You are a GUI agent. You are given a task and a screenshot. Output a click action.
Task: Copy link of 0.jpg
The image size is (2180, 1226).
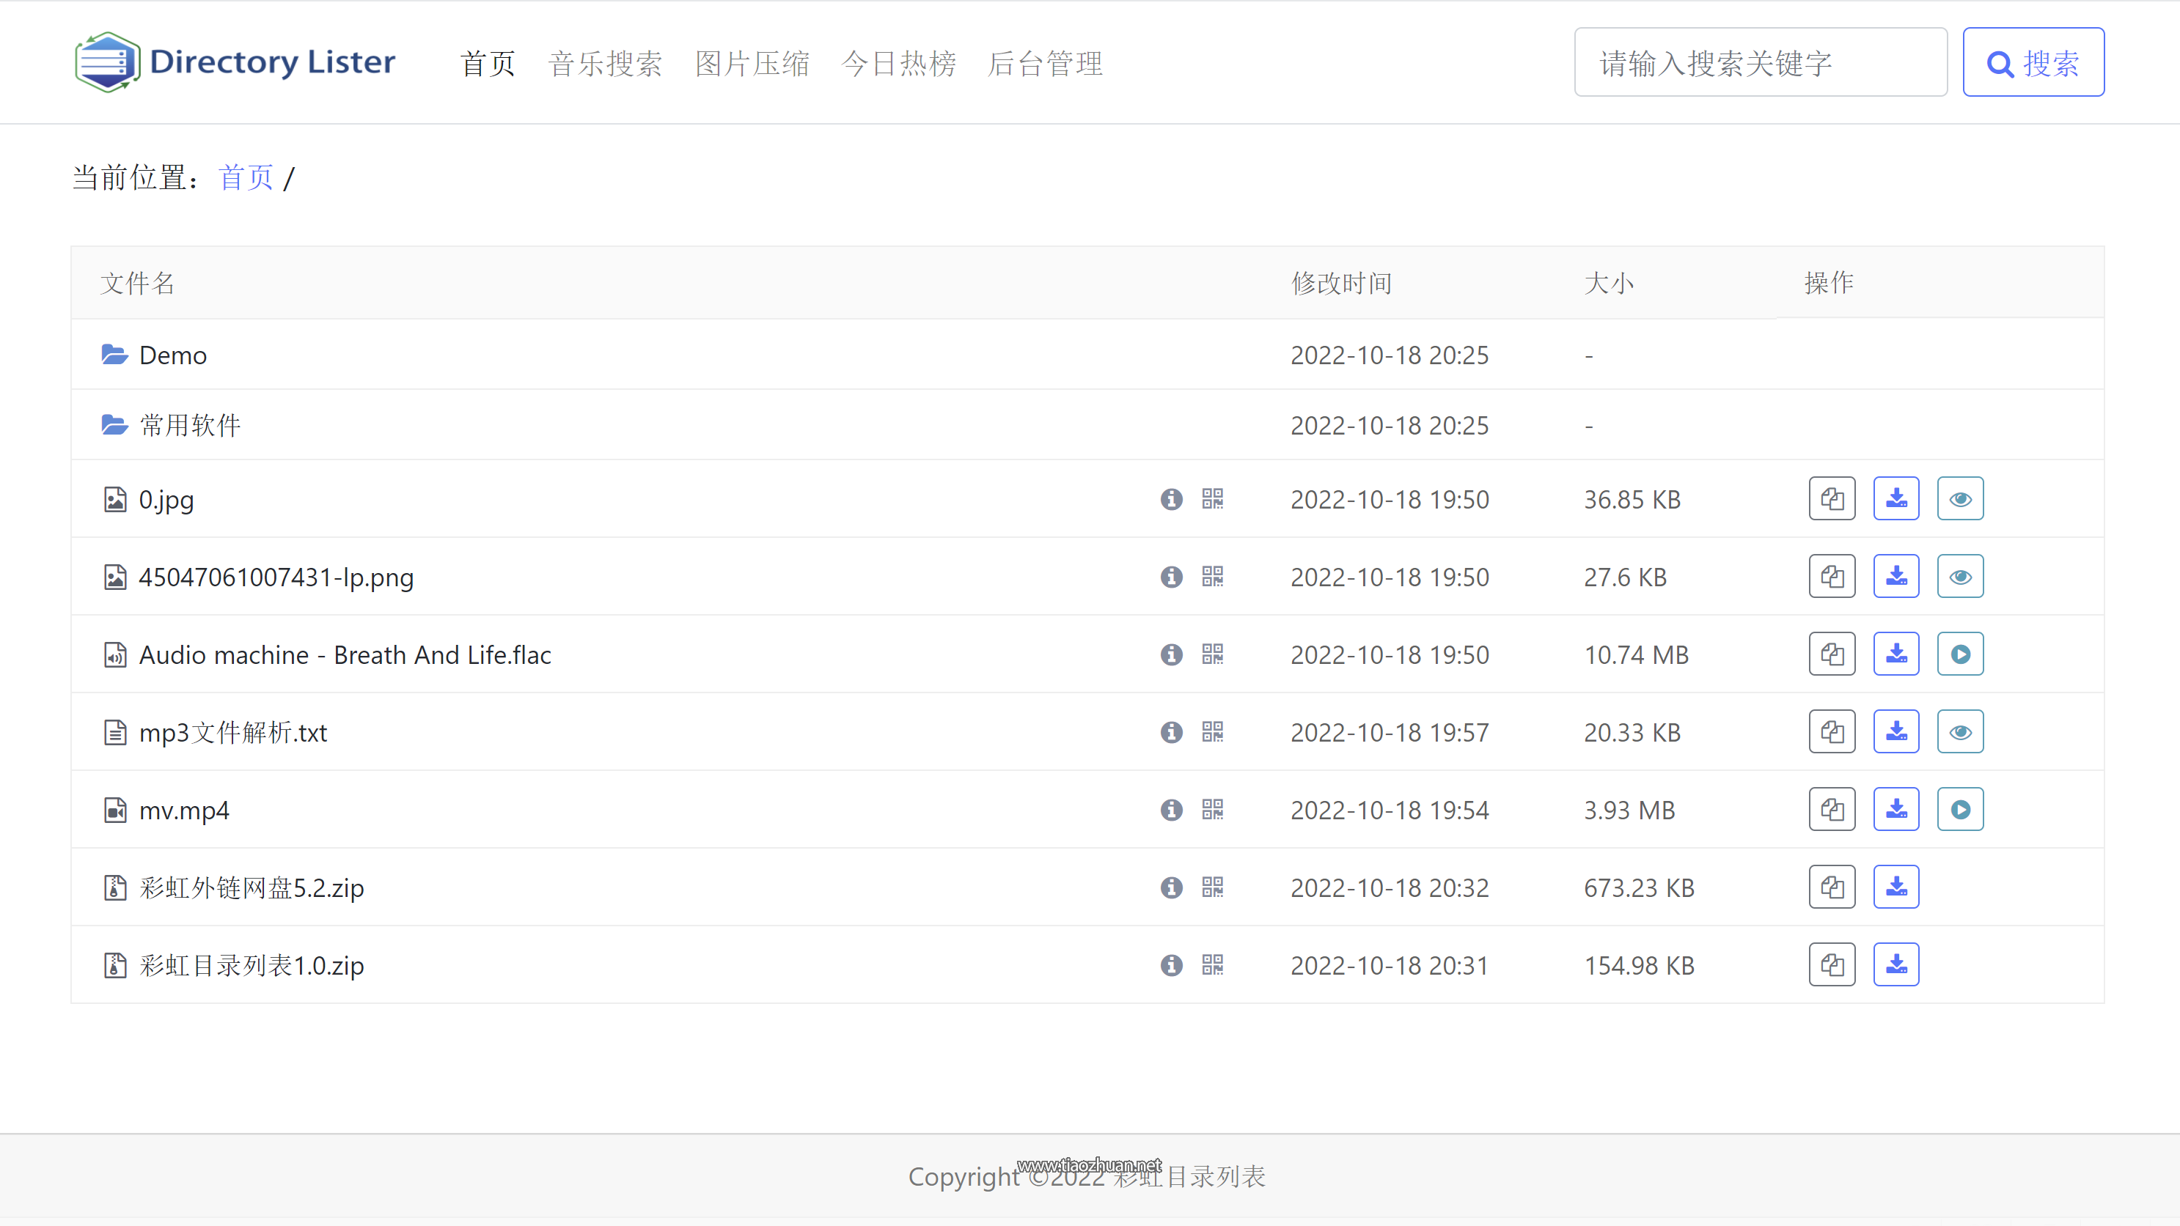[1832, 499]
